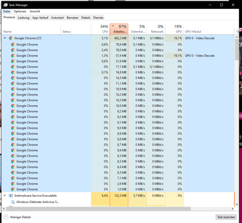
Task: Click Chrome icon in the 7,1 MB row
Action: 13,178
